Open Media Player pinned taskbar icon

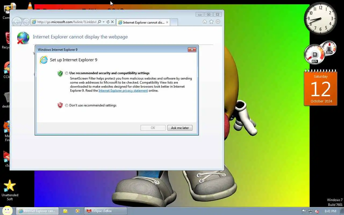[x=78, y=211]
